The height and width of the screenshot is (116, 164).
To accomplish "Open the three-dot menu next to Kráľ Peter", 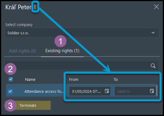I will click(x=35, y=7).
